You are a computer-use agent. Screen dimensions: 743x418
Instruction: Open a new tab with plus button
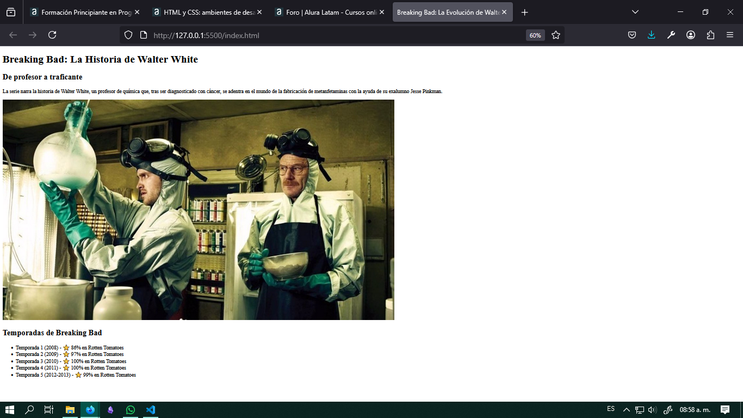pos(524,12)
